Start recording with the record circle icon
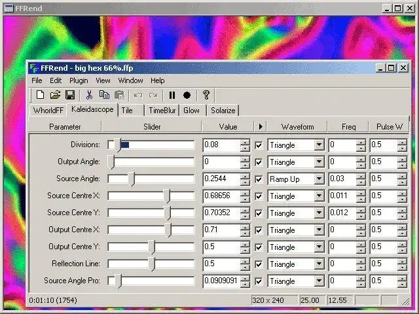 pos(187,95)
